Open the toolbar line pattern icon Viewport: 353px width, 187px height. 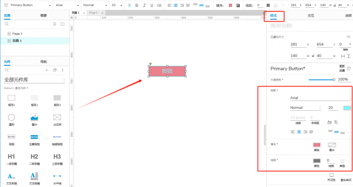(x=276, y=5)
